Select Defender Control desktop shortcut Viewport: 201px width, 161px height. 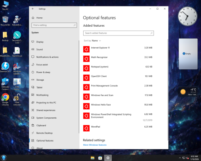pos(5,84)
